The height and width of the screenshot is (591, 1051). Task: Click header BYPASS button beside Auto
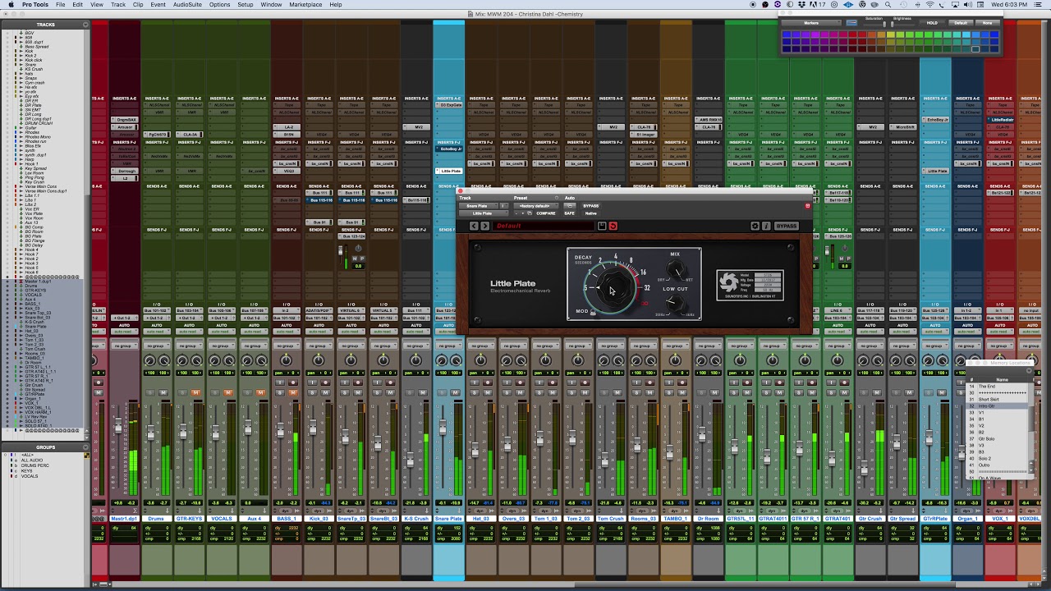(x=591, y=206)
